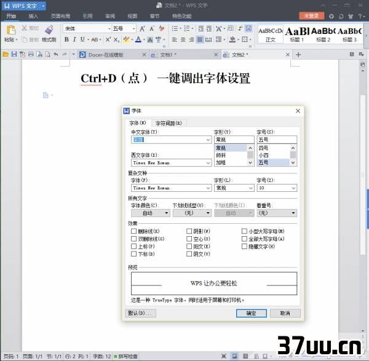Open the 中文字体 dropdown in dialog
The image size is (369, 361).
tap(208, 140)
